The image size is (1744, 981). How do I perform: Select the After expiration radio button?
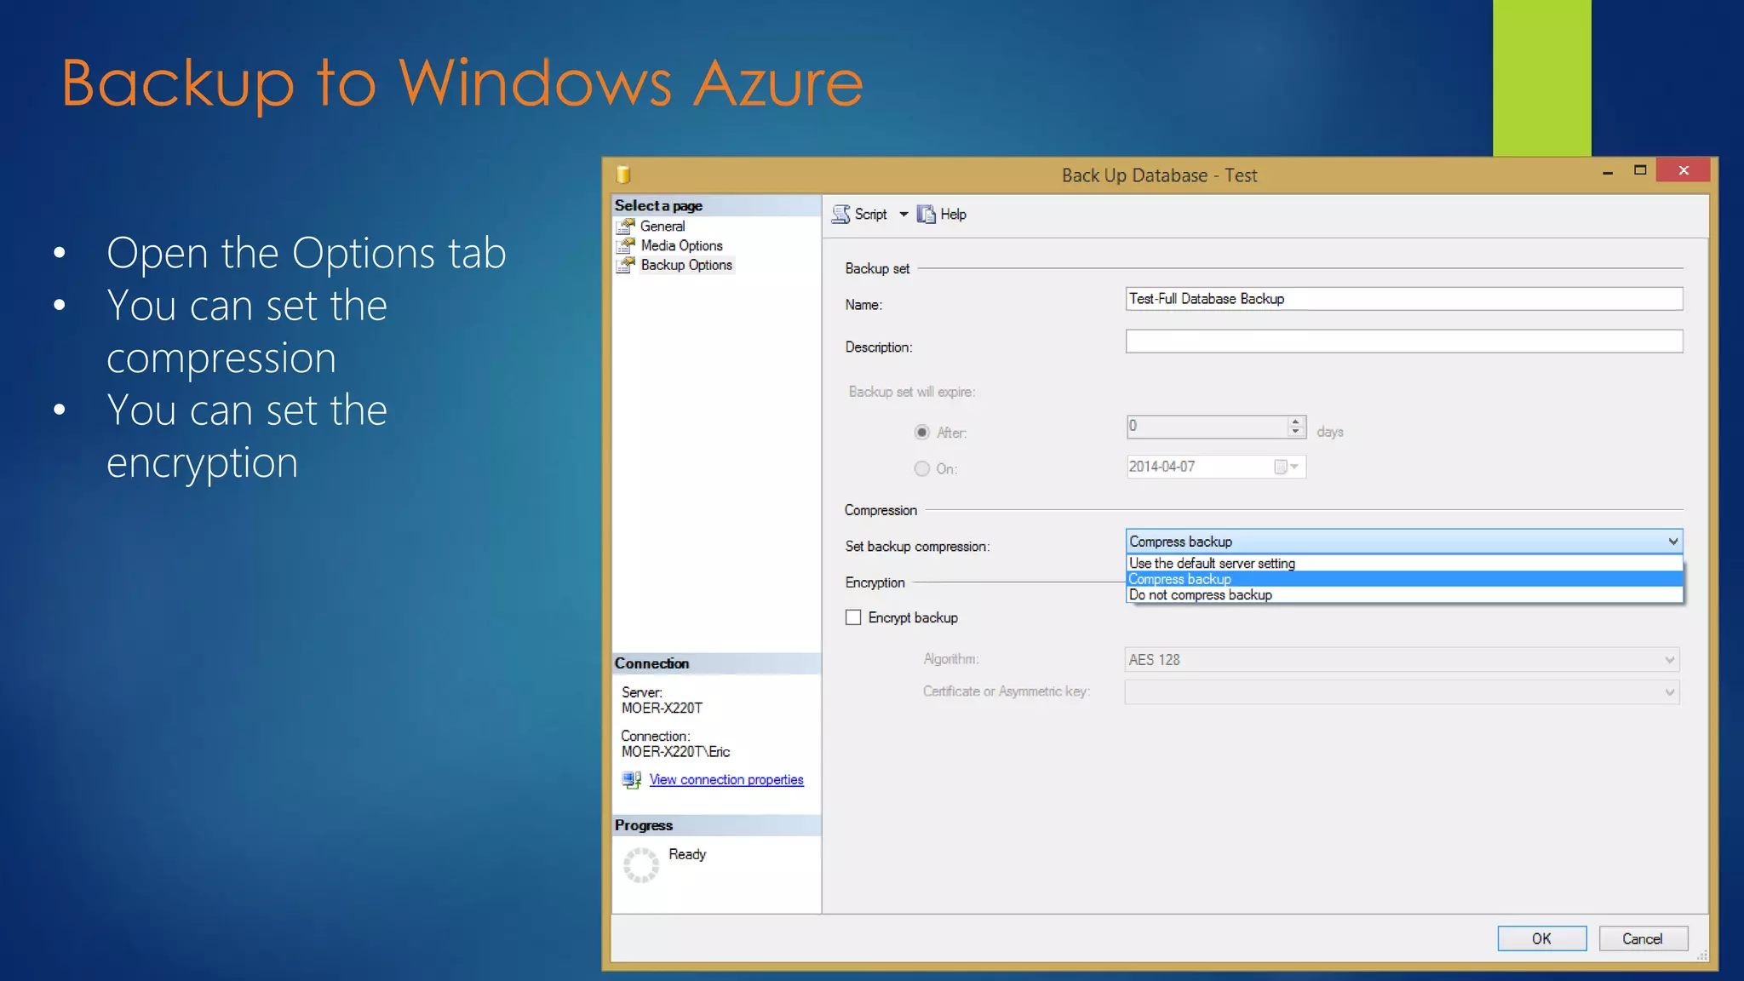[x=921, y=433]
